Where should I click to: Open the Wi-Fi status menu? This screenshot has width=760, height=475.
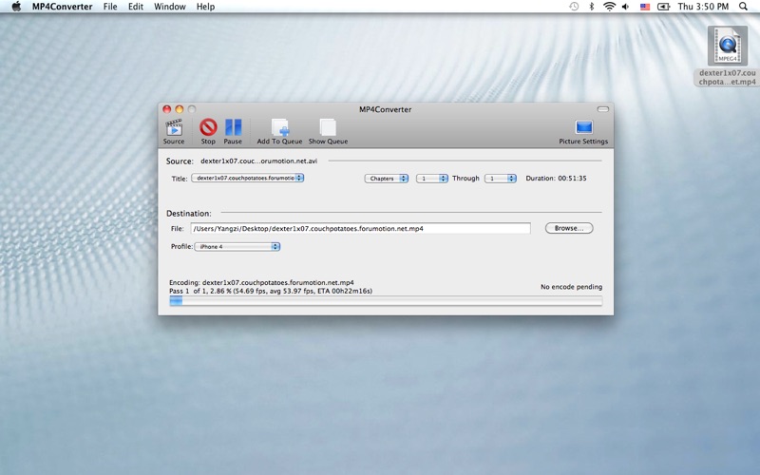(x=609, y=7)
